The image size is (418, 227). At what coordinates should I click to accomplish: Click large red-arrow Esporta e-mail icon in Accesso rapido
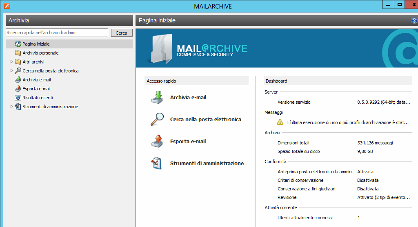pos(157,141)
